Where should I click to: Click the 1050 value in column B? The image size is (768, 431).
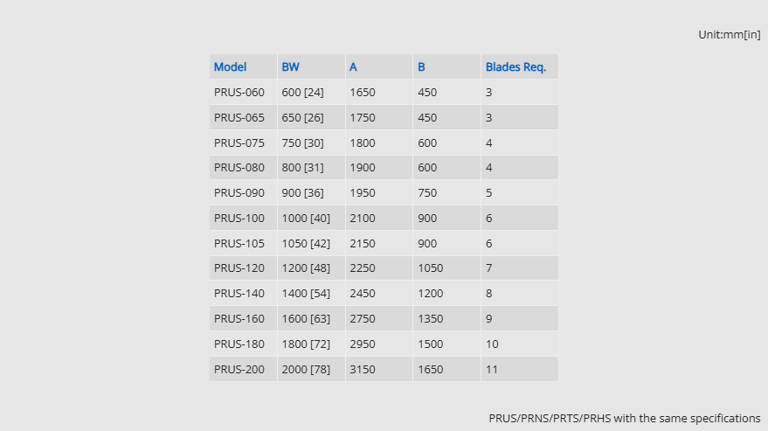[x=430, y=268]
